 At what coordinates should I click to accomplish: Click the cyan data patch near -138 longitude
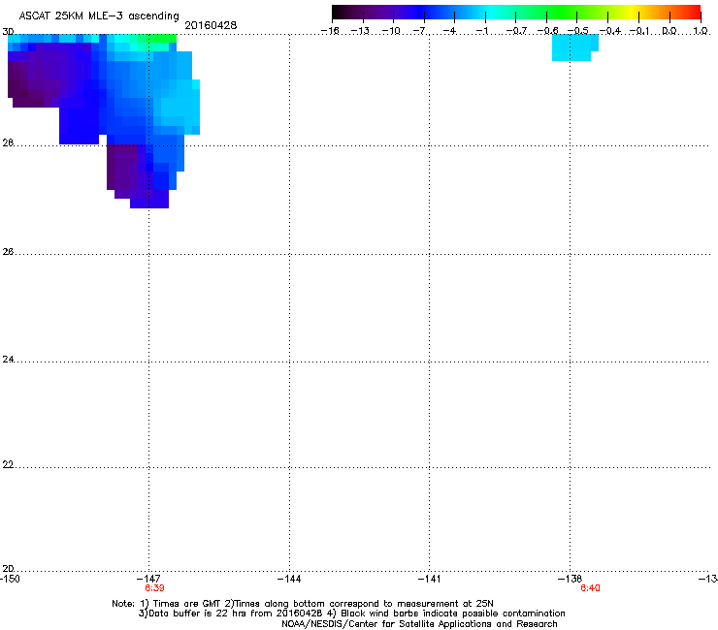pyautogui.click(x=573, y=47)
